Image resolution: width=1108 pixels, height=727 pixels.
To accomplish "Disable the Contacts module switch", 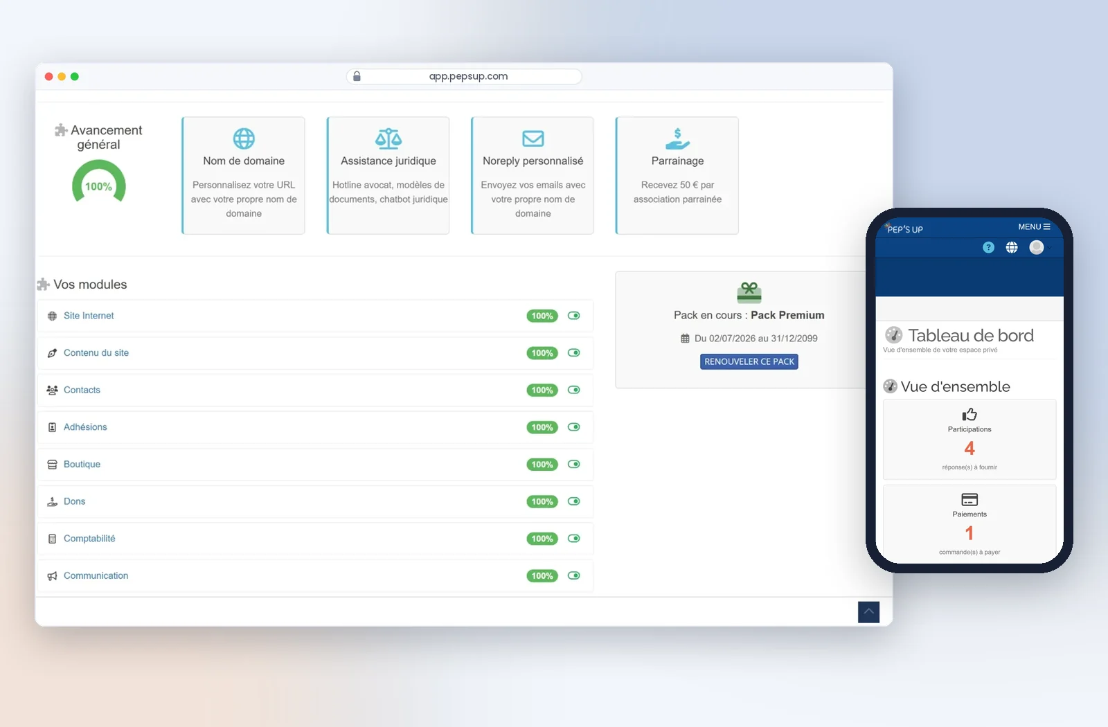I will 574,390.
